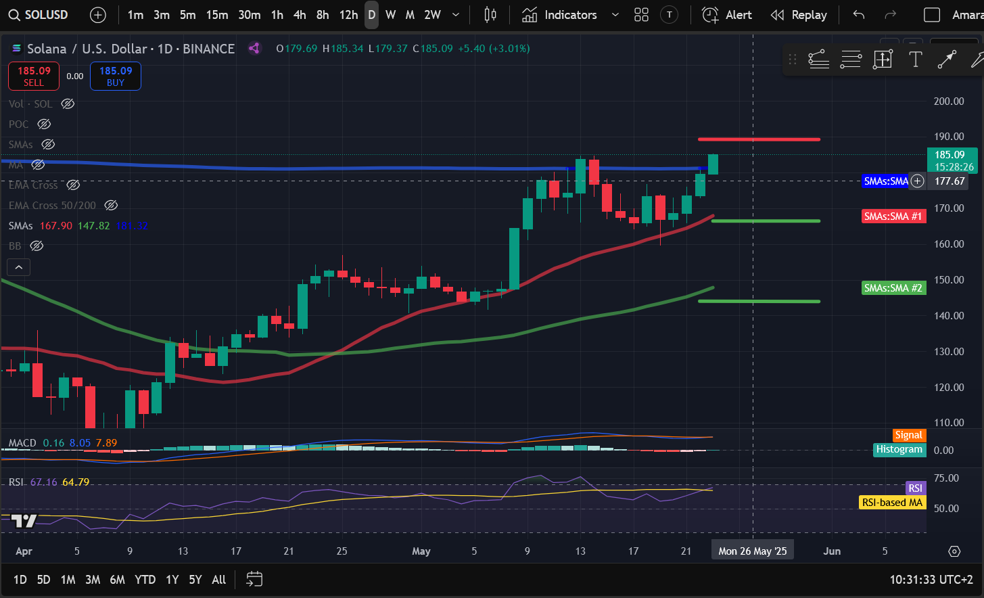Click the redo arrow icon

pos(891,15)
